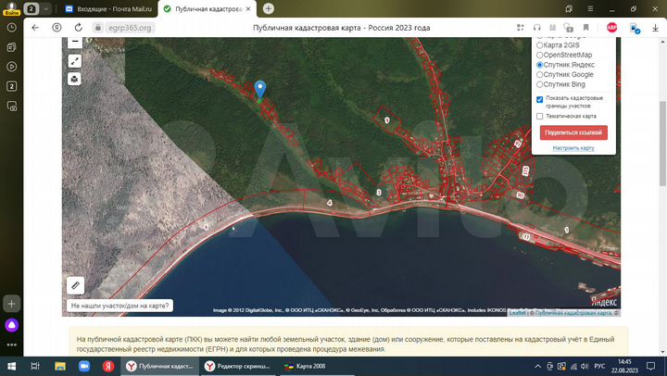Enable the Тематическая карта checkbox
The image size is (667, 376).
[x=540, y=117]
